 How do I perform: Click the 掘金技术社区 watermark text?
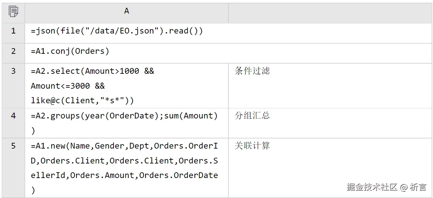[x=372, y=187]
